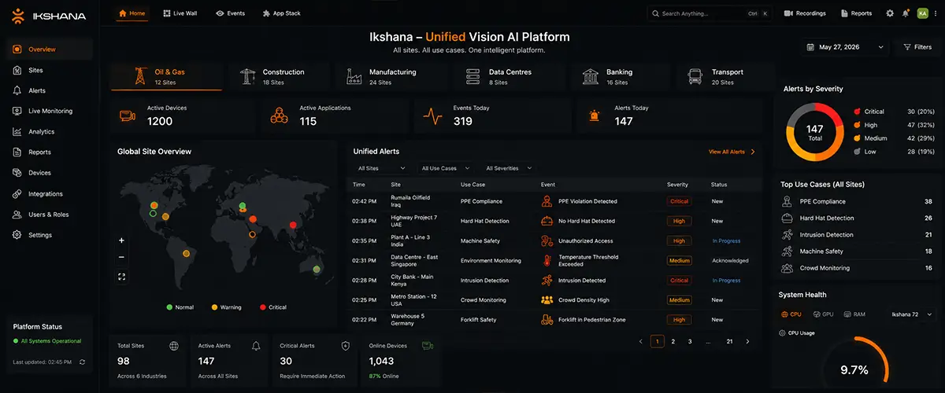This screenshot has height=393, width=945.
Task: Open notifications bell in top bar
Action: tap(906, 13)
